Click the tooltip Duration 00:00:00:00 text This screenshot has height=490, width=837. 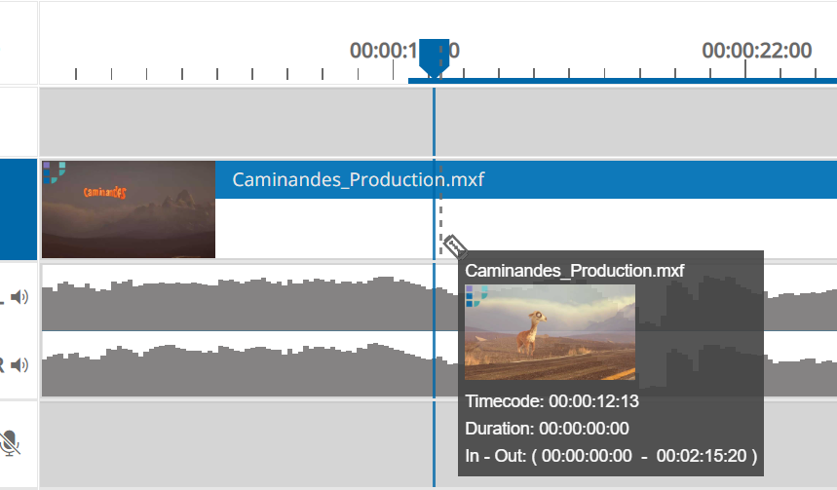click(547, 428)
